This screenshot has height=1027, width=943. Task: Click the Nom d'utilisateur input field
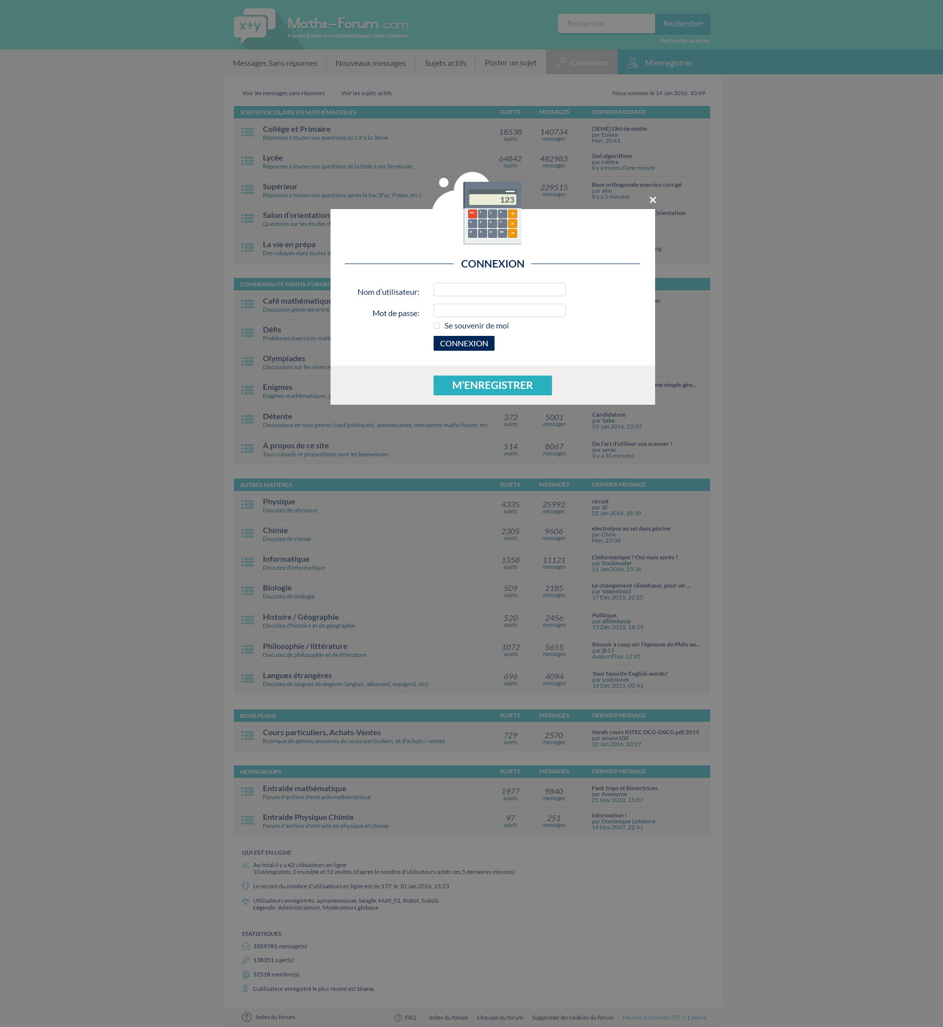point(499,290)
